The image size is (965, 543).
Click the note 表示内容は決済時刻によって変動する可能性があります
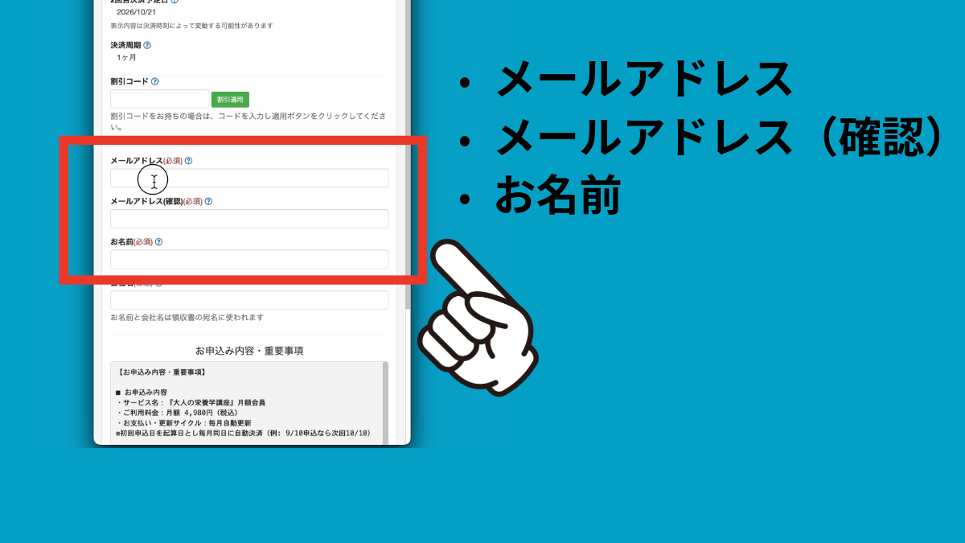click(x=191, y=26)
